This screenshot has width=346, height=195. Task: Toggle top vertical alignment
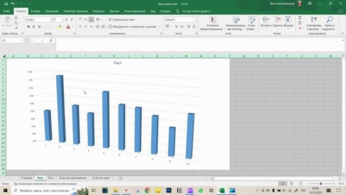(81, 19)
